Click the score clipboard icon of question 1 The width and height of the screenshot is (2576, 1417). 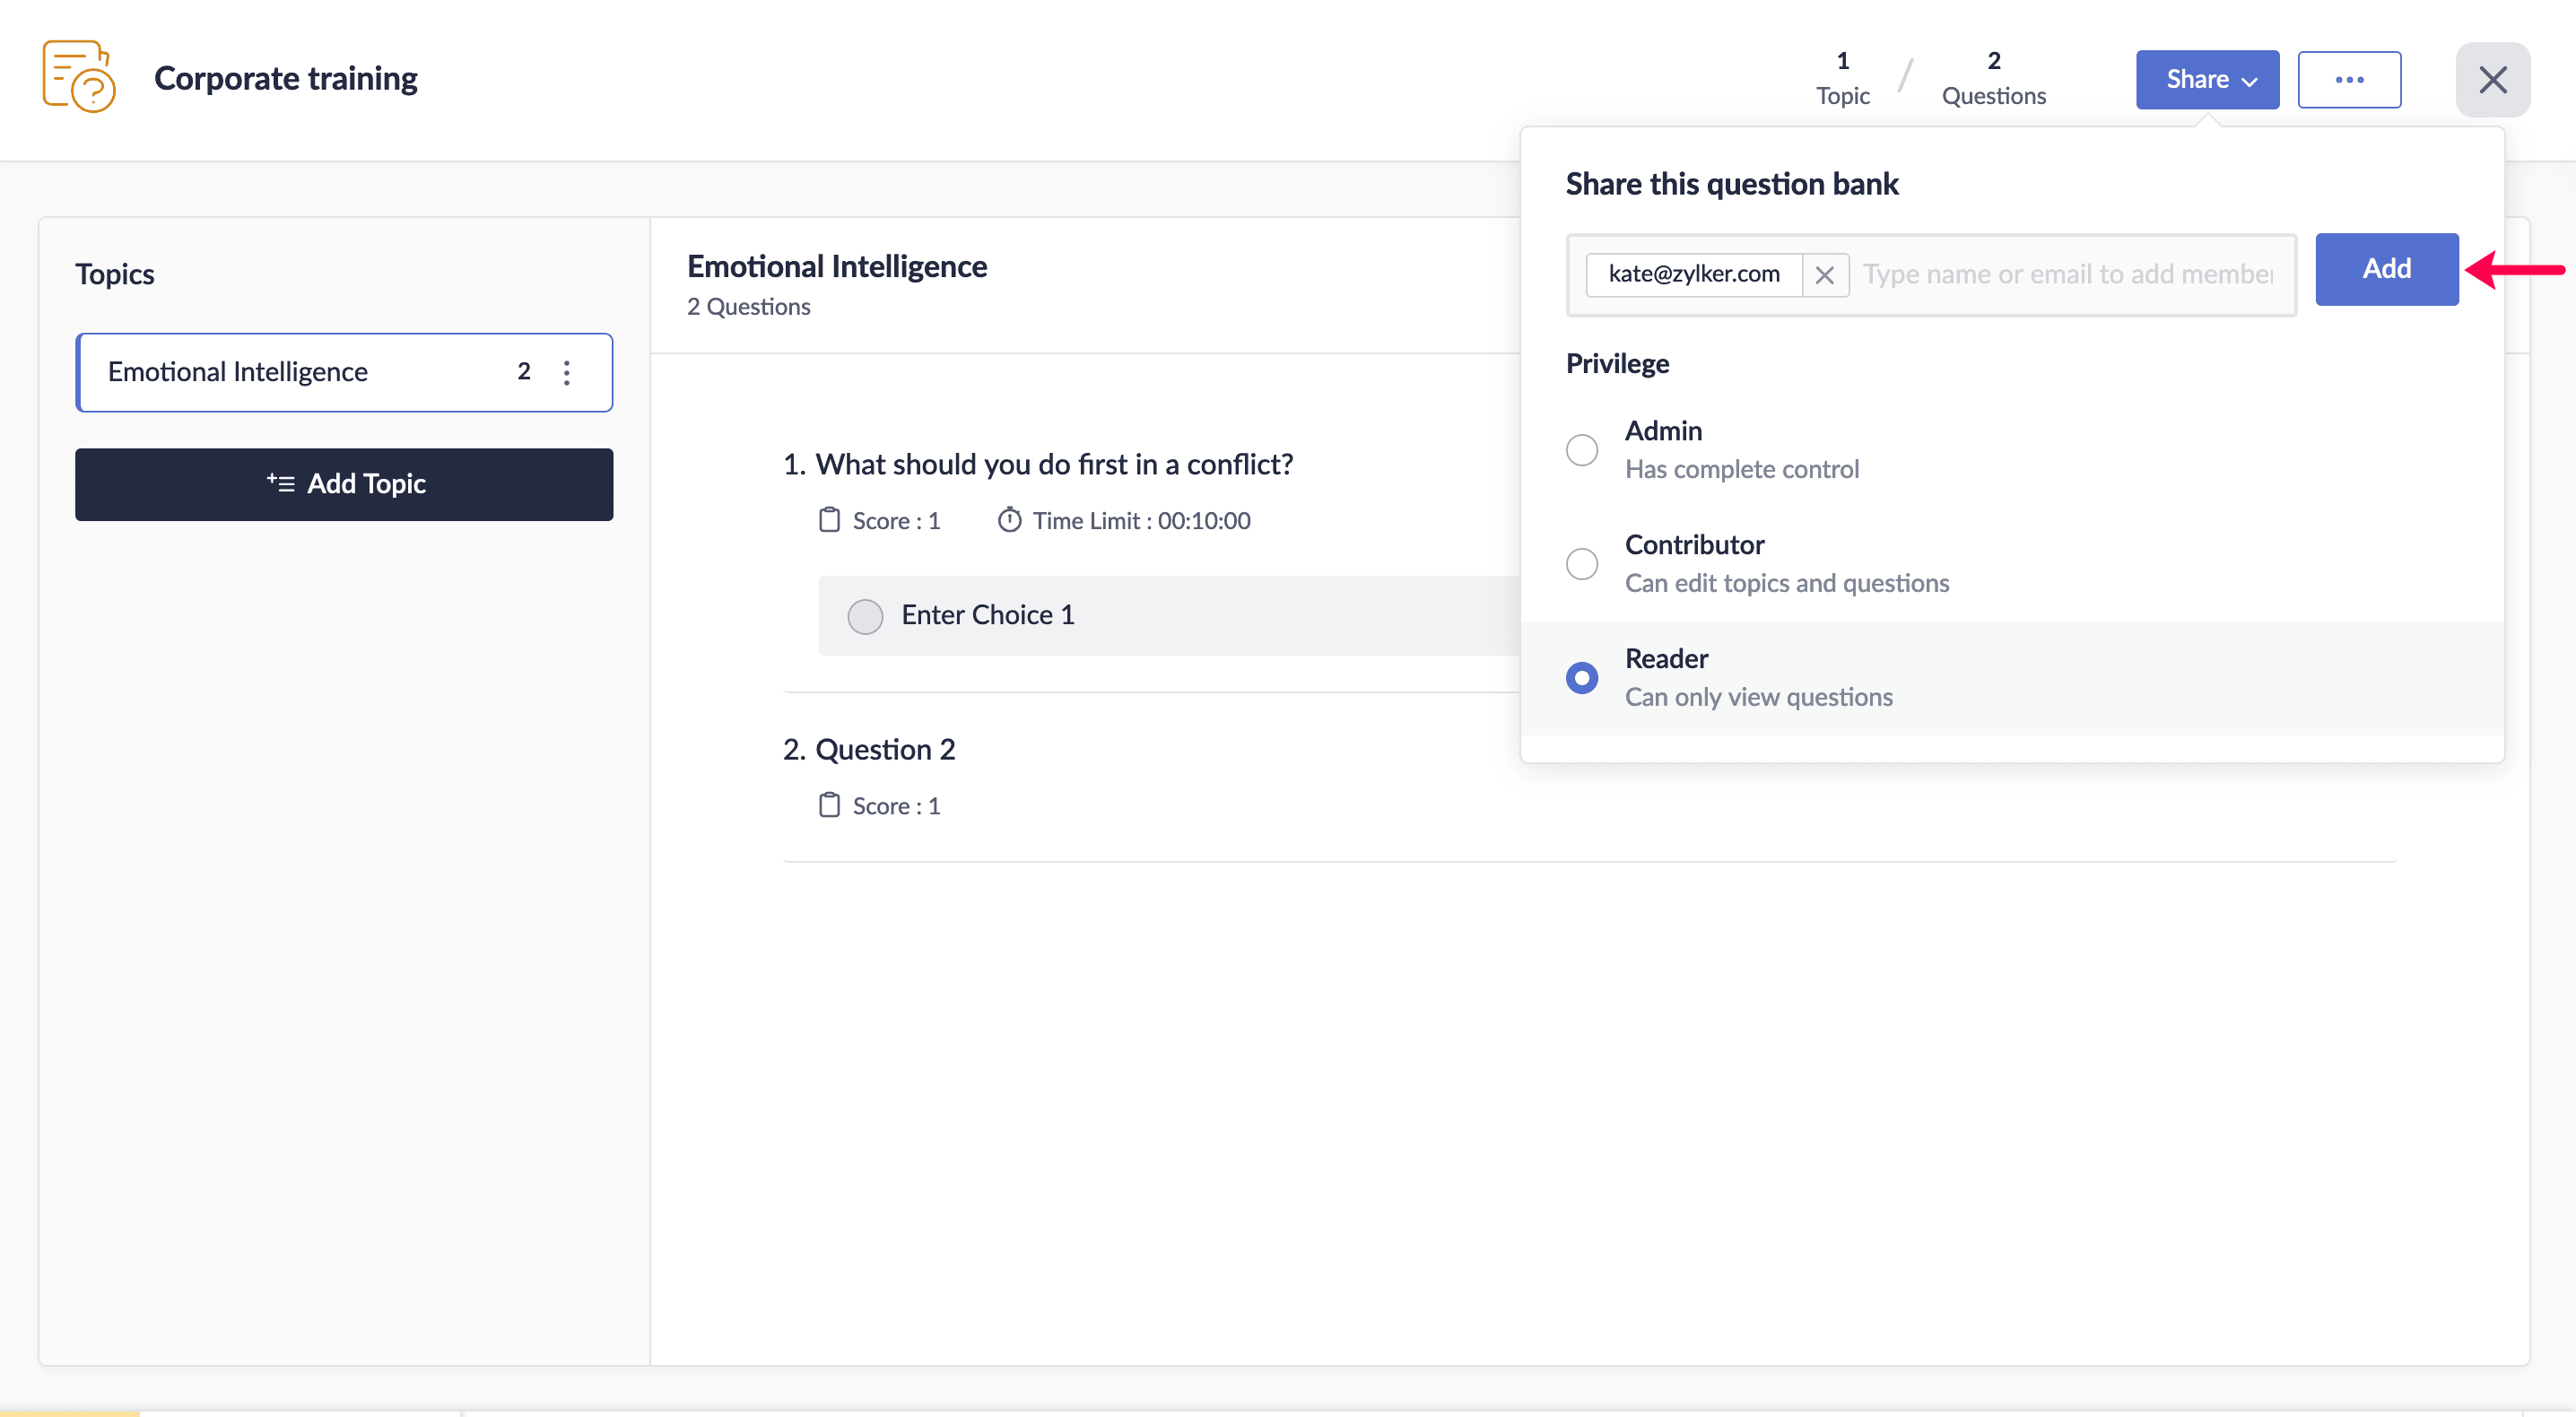(x=829, y=520)
